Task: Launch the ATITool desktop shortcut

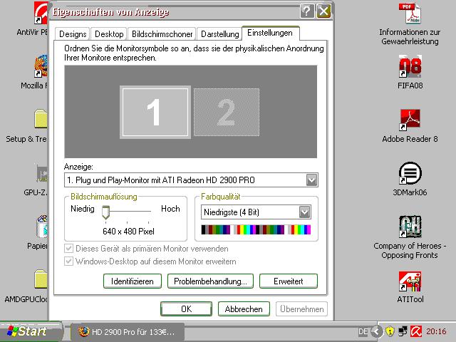Action: (x=410, y=281)
